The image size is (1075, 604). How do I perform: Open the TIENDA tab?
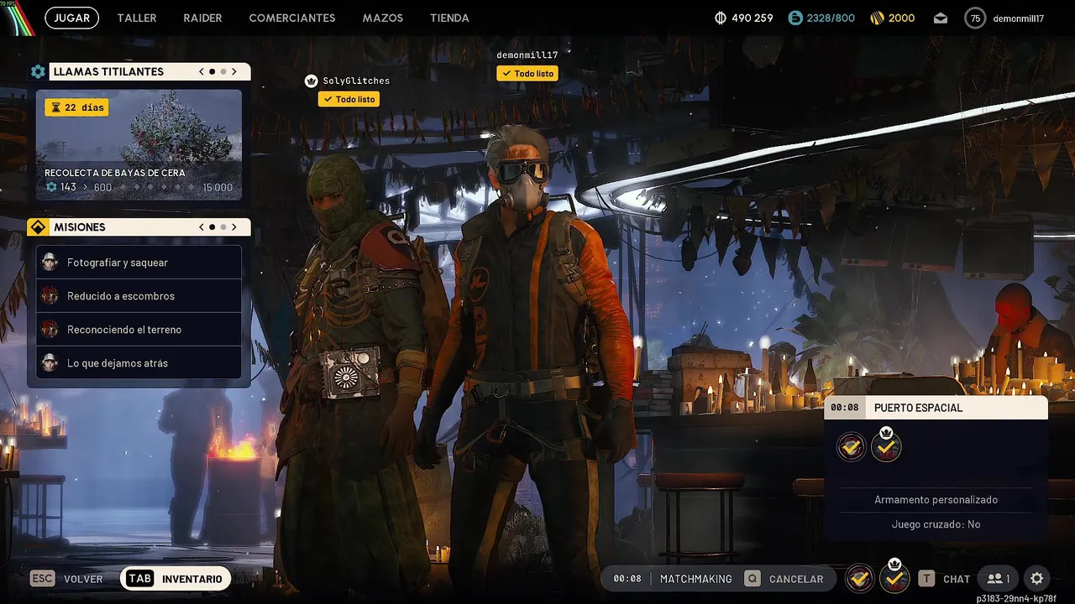pyautogui.click(x=449, y=18)
